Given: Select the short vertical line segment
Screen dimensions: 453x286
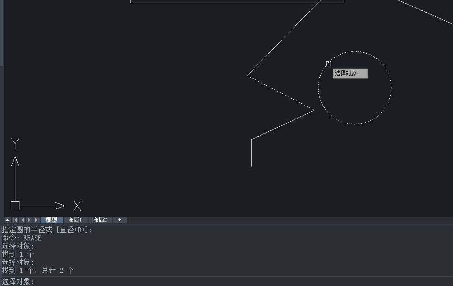Looking at the screenshot, I should (x=252, y=153).
